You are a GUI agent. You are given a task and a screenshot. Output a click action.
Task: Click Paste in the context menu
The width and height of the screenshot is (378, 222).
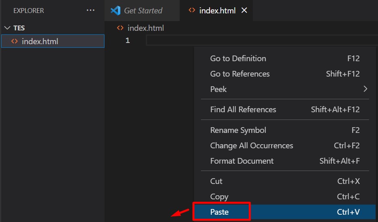(220, 212)
